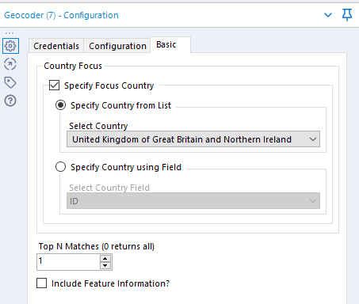Open the Select Country dropdown
The image size is (359, 304).
[x=193, y=139]
